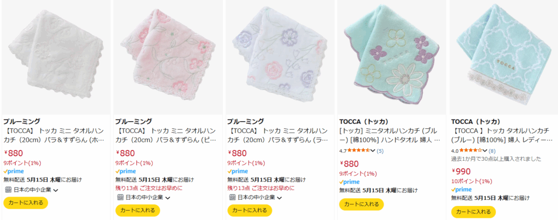The width and height of the screenshot is (558, 220).
Task: Expand 日本の中小企業 chevron on lavender towel
Action: click(x=280, y=198)
